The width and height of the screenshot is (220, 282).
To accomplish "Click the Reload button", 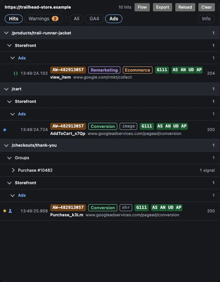I will click(x=185, y=7).
